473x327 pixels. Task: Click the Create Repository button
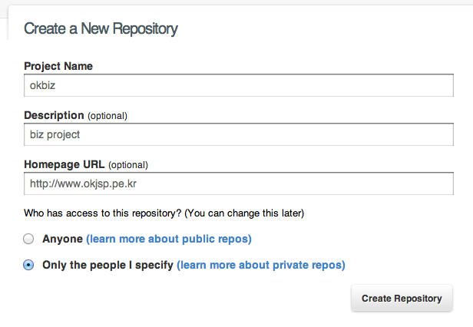pos(402,298)
